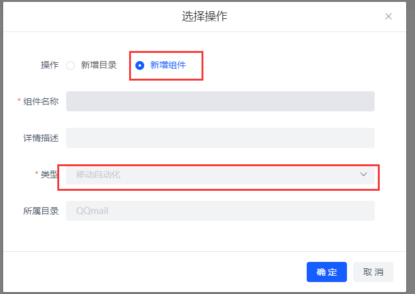Viewport: 415px width, 294px height.
Task: Click the 选择操作 dialog title
Action: pyautogui.click(x=205, y=16)
